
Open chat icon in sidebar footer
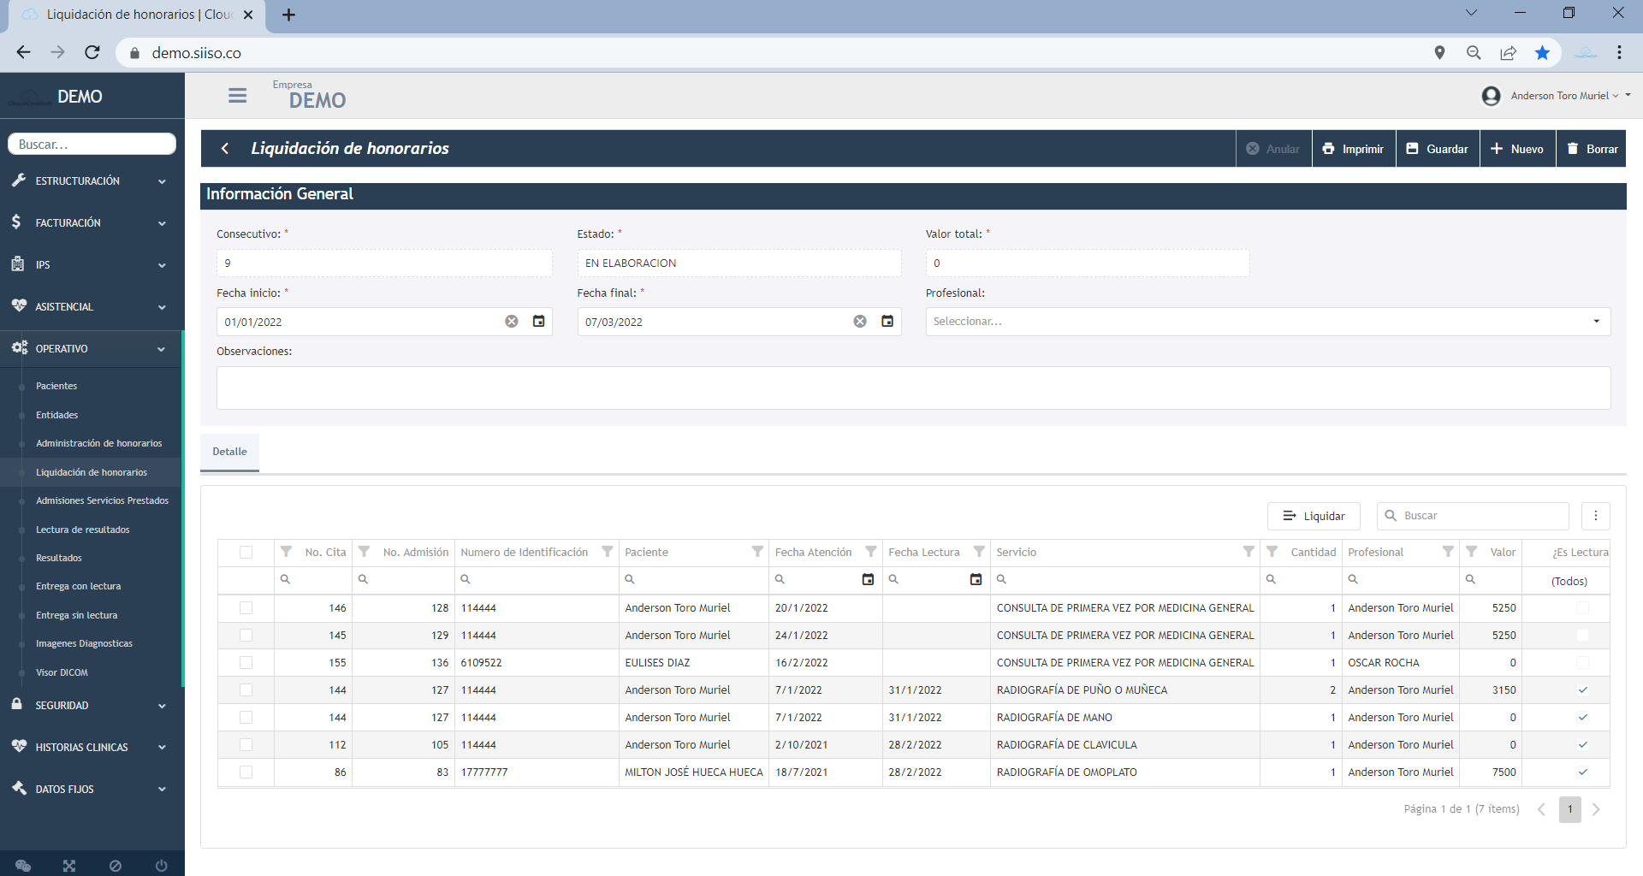23,865
